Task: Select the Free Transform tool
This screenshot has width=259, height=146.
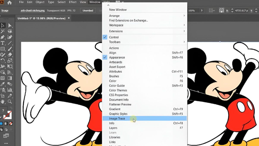Action: click(x=10, y=67)
